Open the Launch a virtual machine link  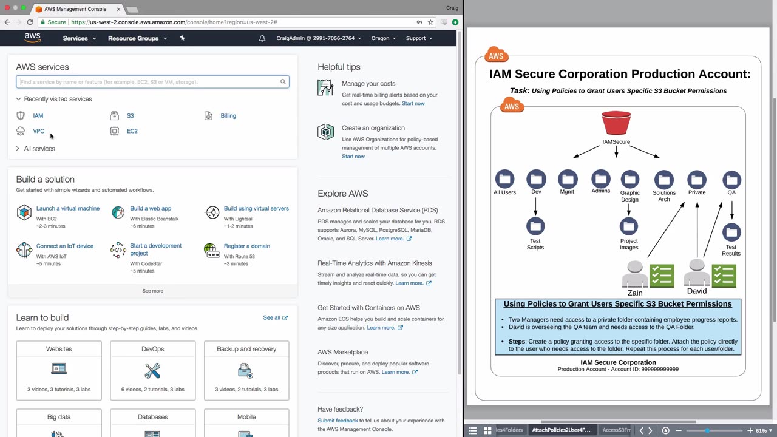pyautogui.click(x=68, y=209)
